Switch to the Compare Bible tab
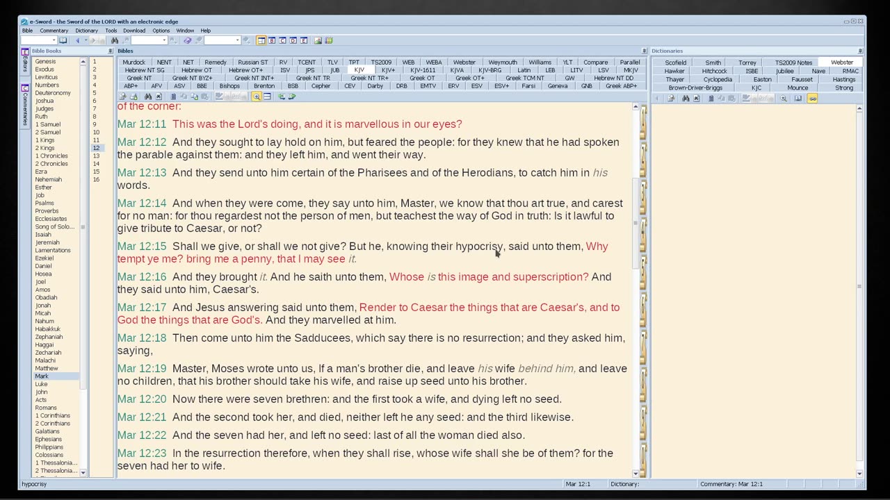 click(595, 62)
